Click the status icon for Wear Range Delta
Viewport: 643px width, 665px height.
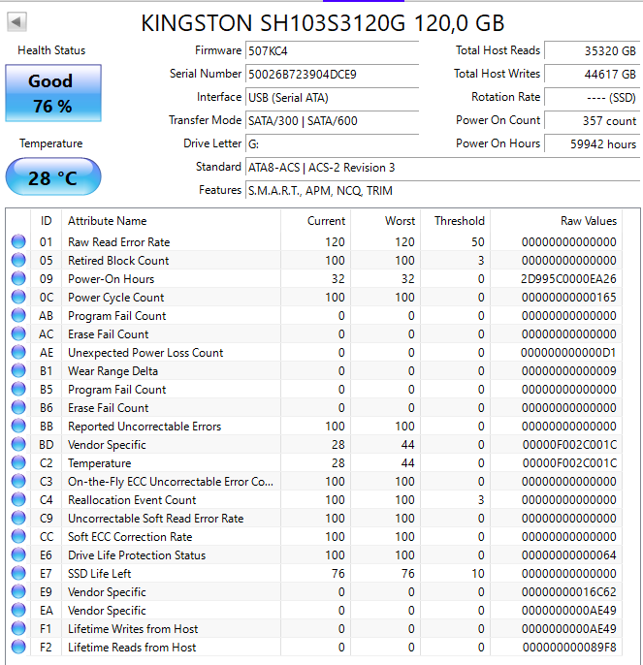pos(18,371)
